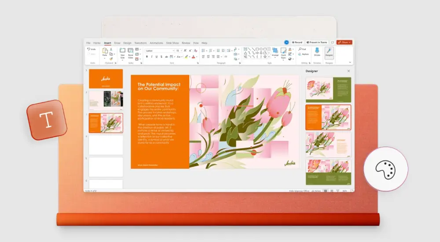This screenshot has height=242, width=440.
Task: Open the font color dropdown arrow
Action: pyautogui.click(x=197, y=57)
